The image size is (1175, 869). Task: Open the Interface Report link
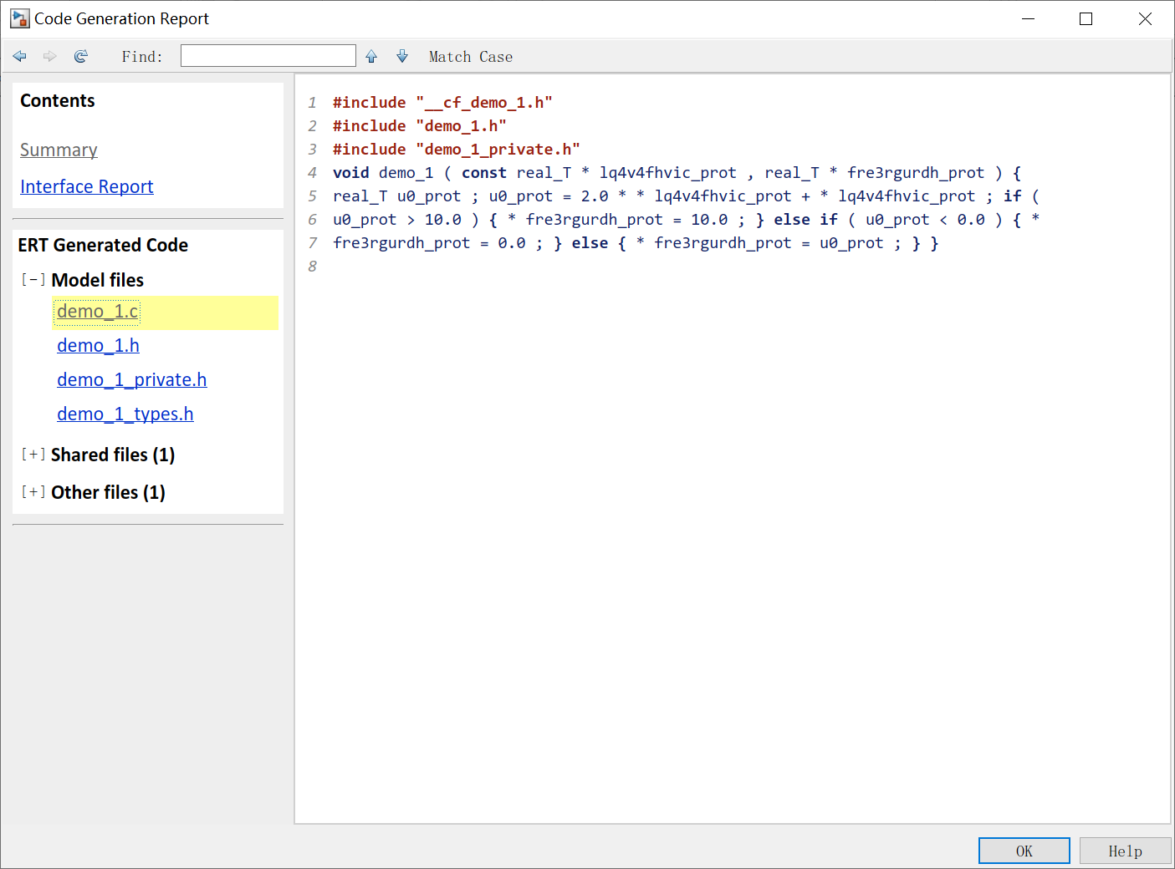pos(87,186)
